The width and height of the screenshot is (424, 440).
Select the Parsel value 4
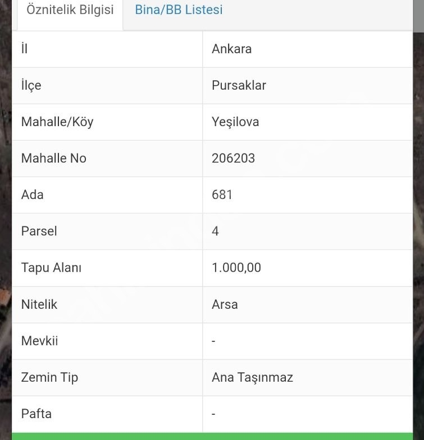216,231
